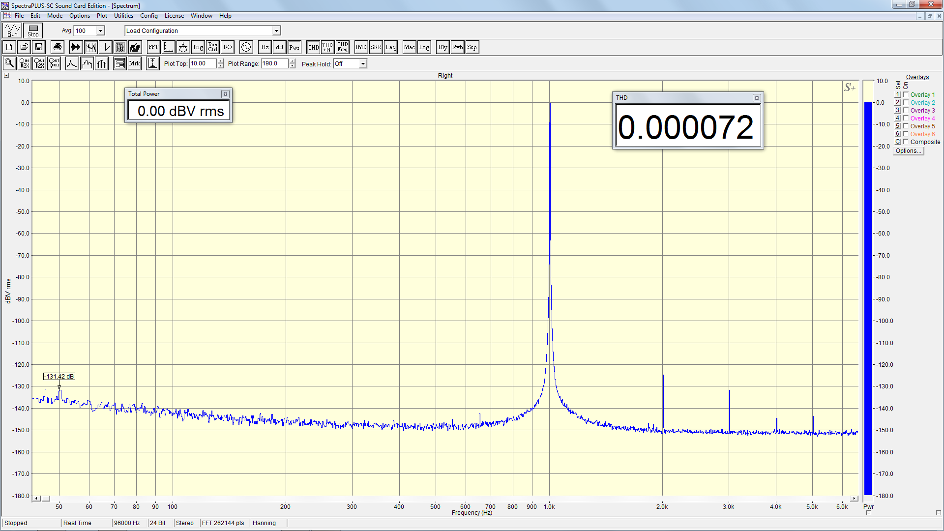944x531 pixels.
Task: Save with the floppy disk icon
Action: pyautogui.click(x=38, y=47)
